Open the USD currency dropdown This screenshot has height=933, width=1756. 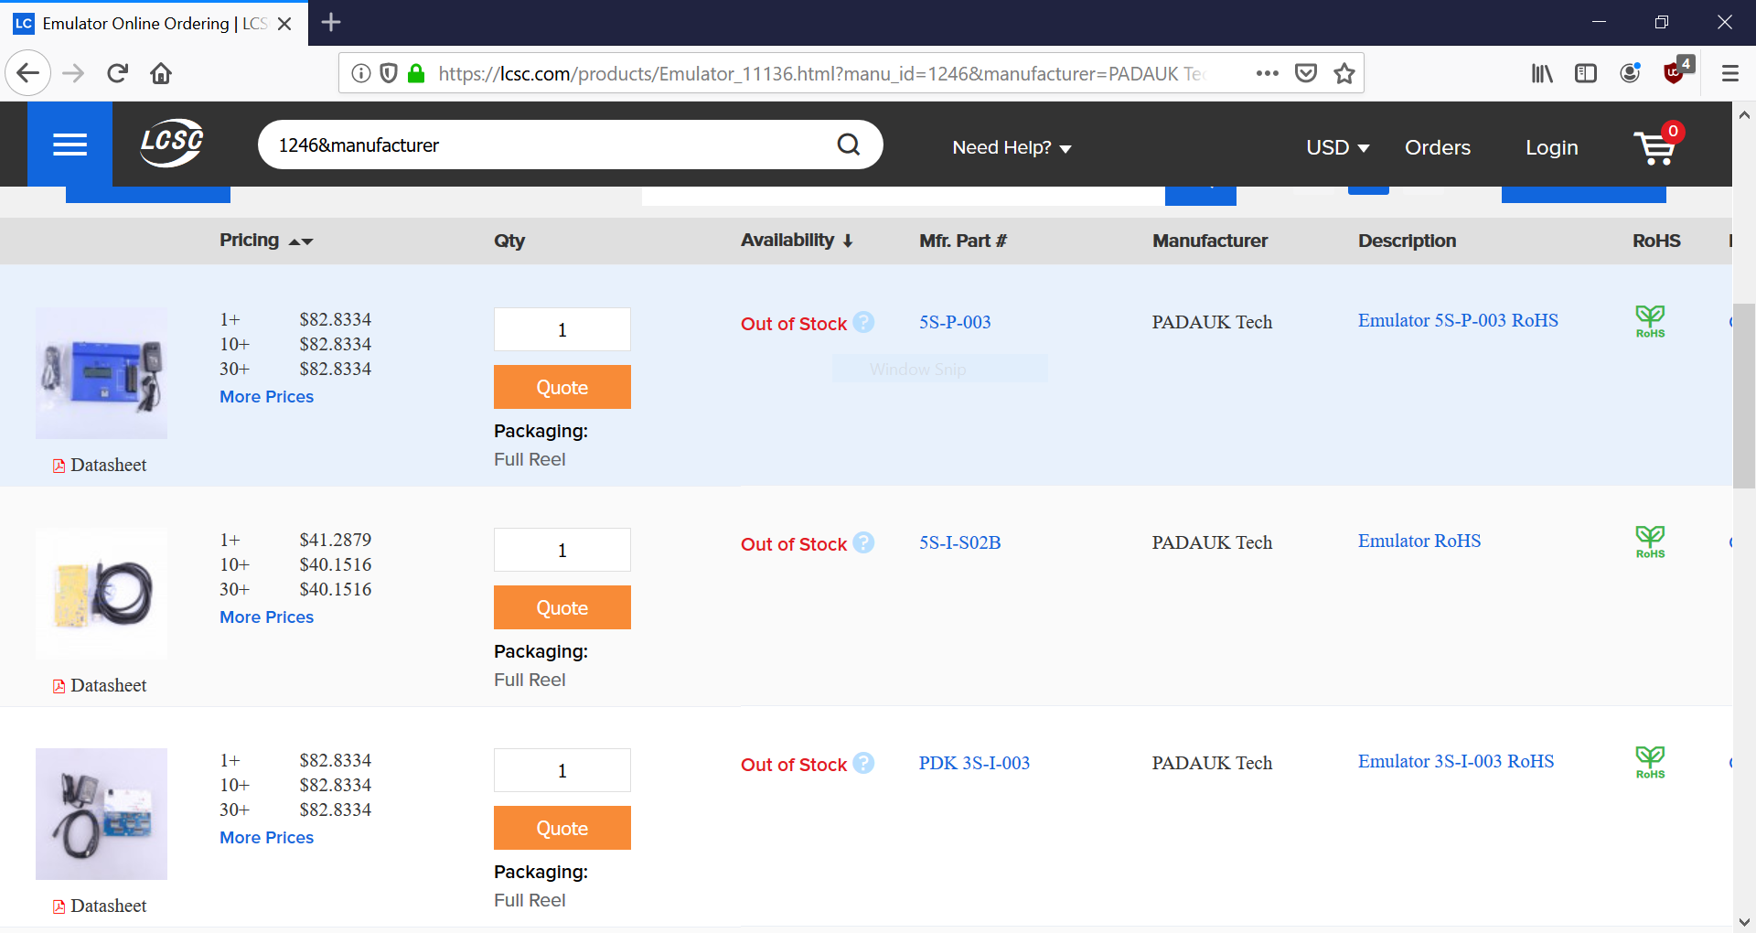pos(1336,146)
